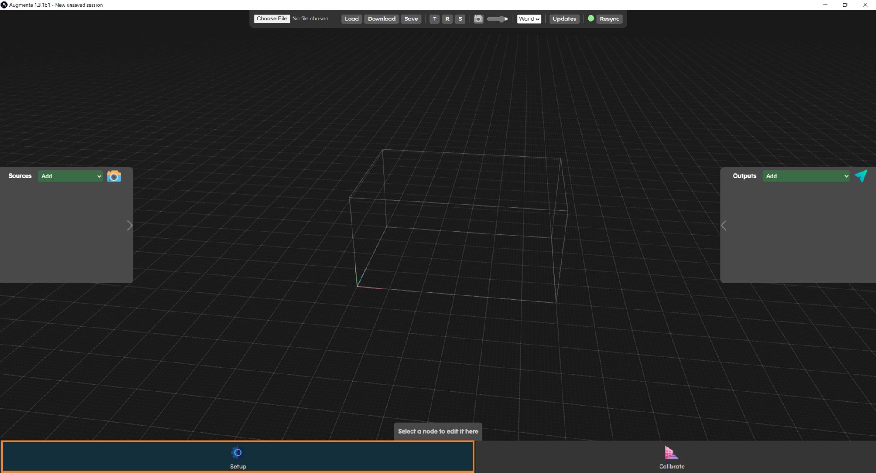Click the Calibrate prism icon
The image size is (876, 473).
point(671,453)
